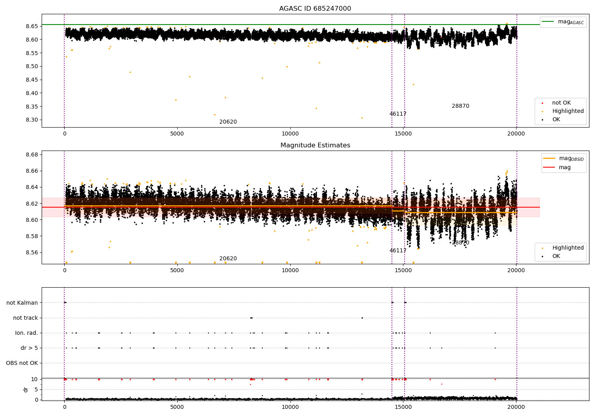Click obsid label 28870 in Magnitude Estimates plot
This screenshot has height=416, width=595.
click(x=461, y=243)
